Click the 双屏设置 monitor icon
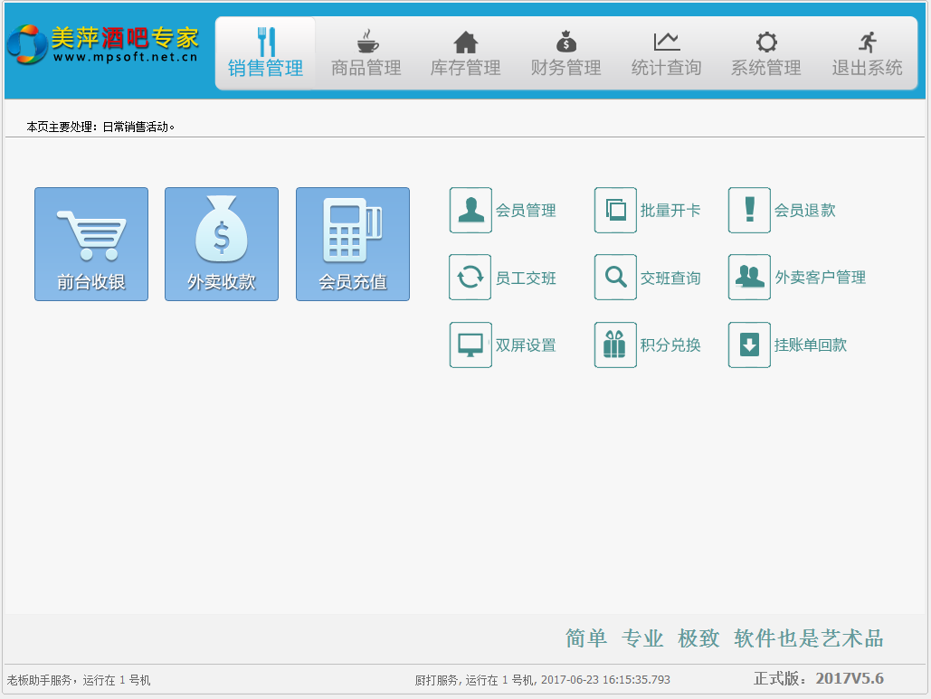The image size is (931, 699). [x=470, y=345]
